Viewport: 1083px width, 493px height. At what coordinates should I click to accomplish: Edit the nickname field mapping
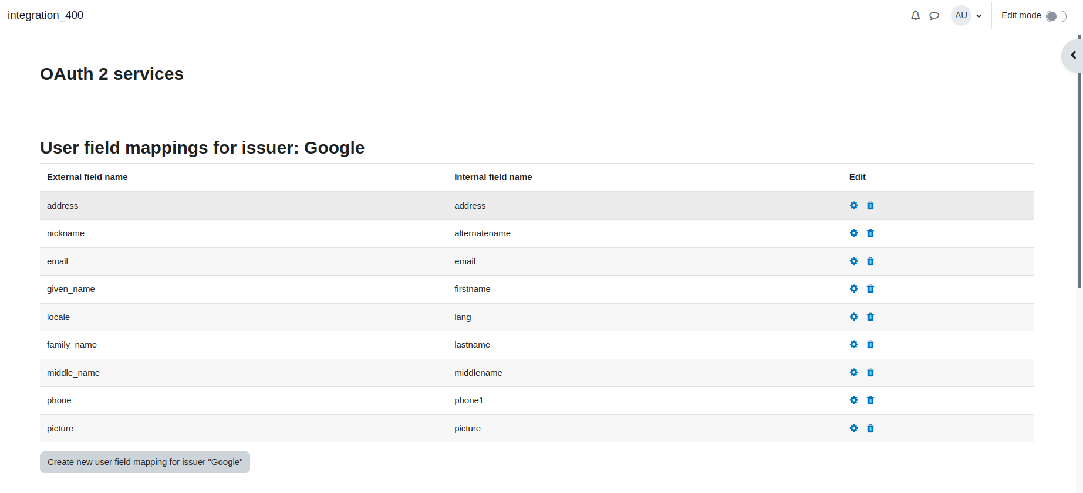pos(853,233)
